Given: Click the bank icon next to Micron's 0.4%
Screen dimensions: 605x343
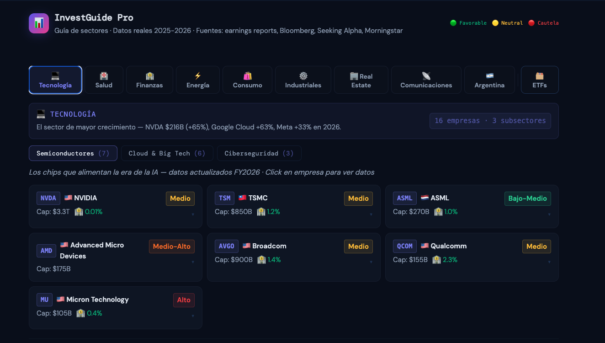Looking at the screenshot, I should (x=80, y=313).
